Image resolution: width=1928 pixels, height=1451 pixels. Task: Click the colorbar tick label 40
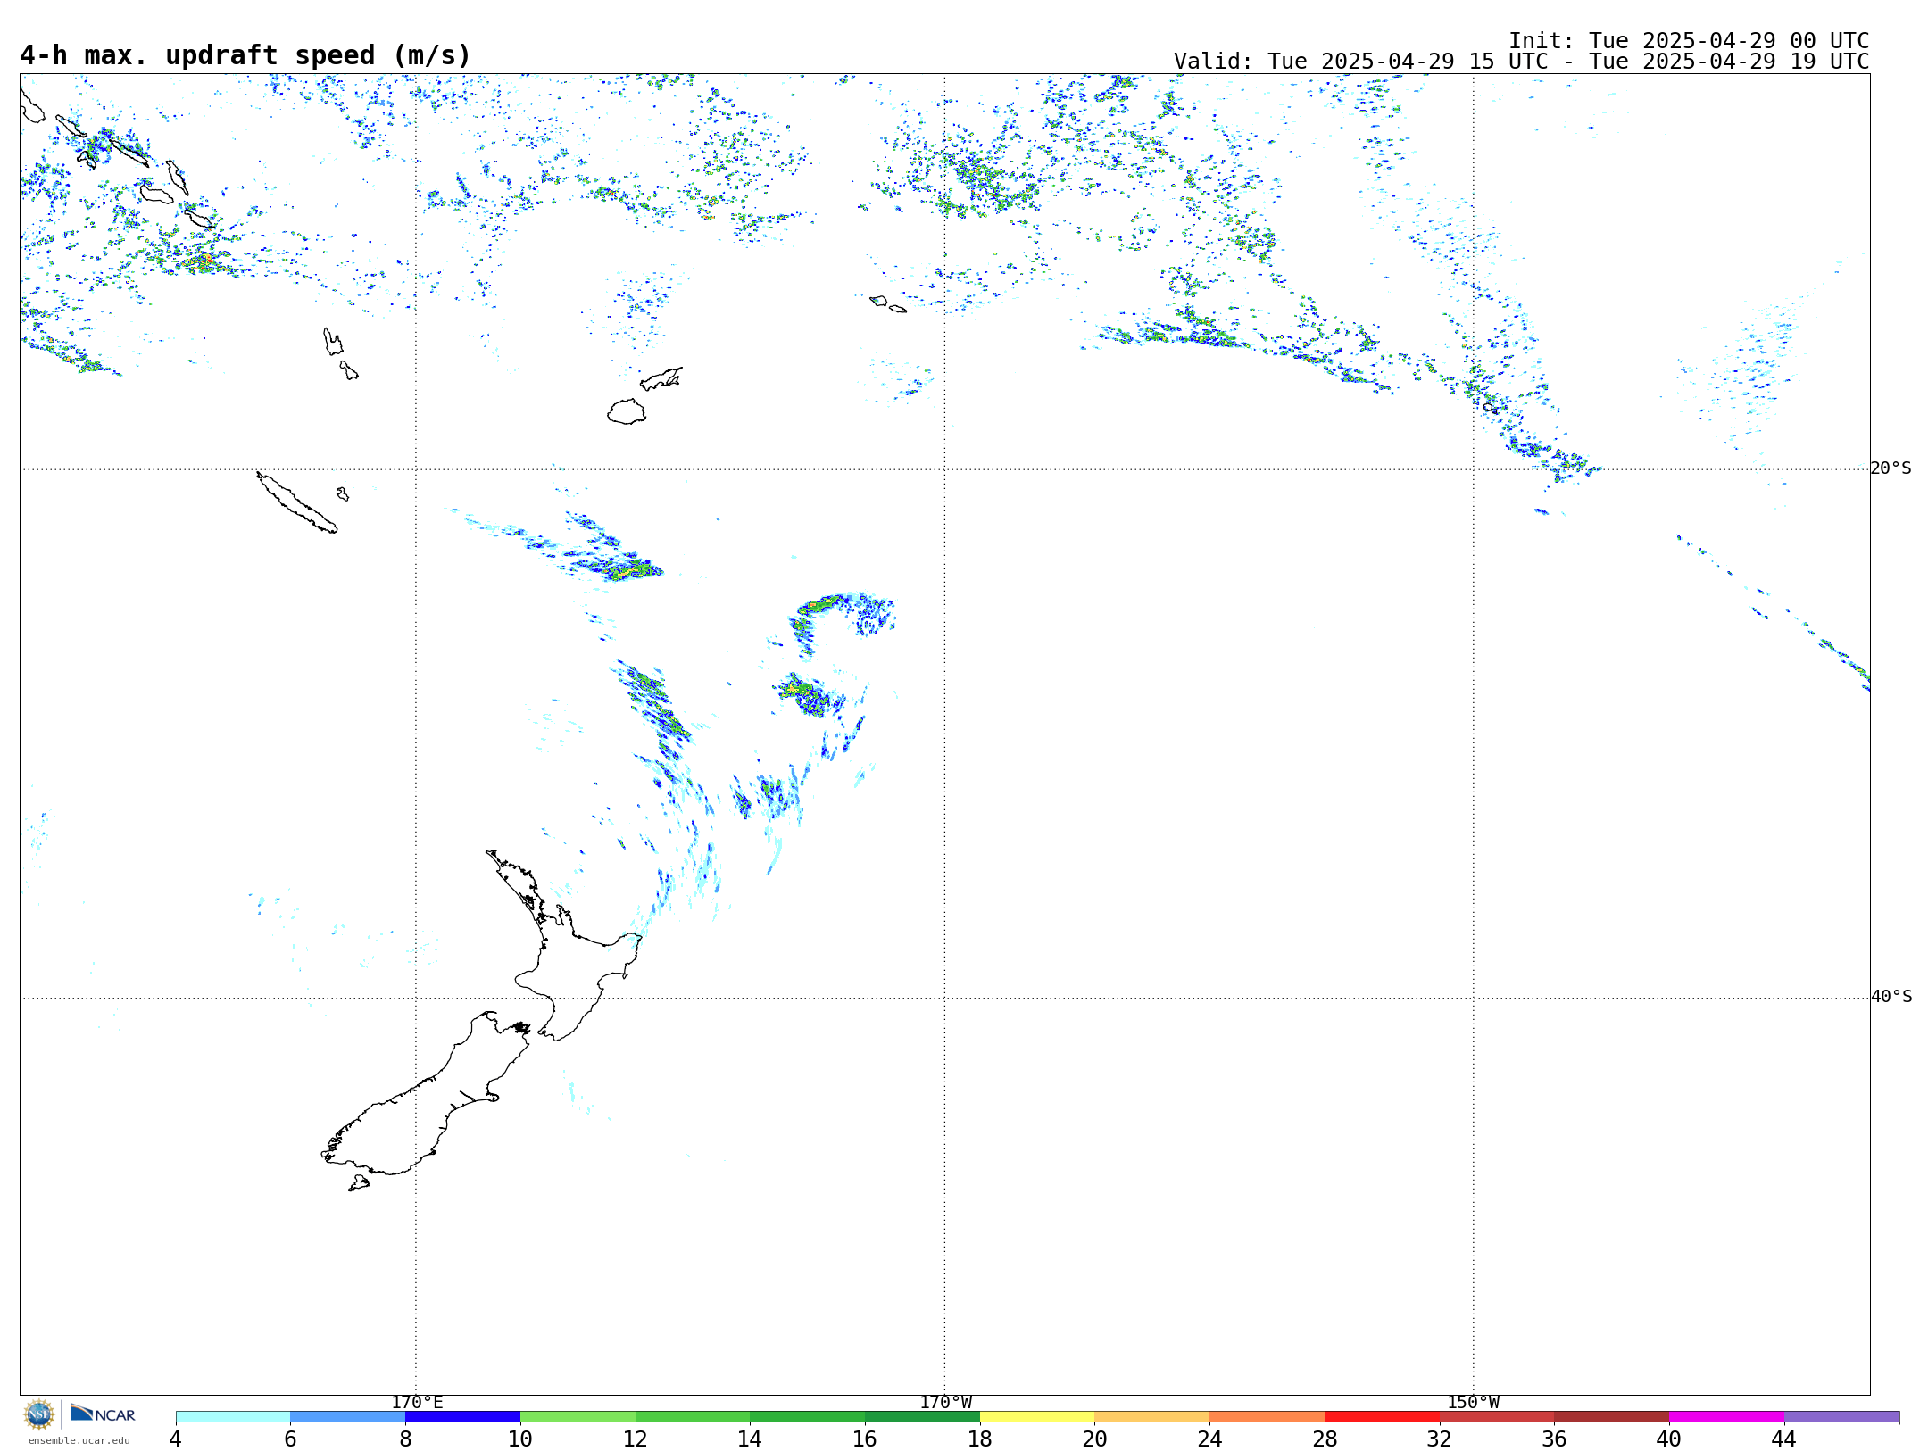click(x=1669, y=1439)
